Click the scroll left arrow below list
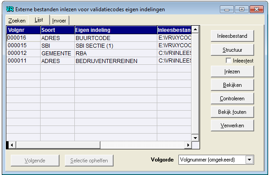Image resolution: width=269 pixels, height=175 pixels. (12, 145)
